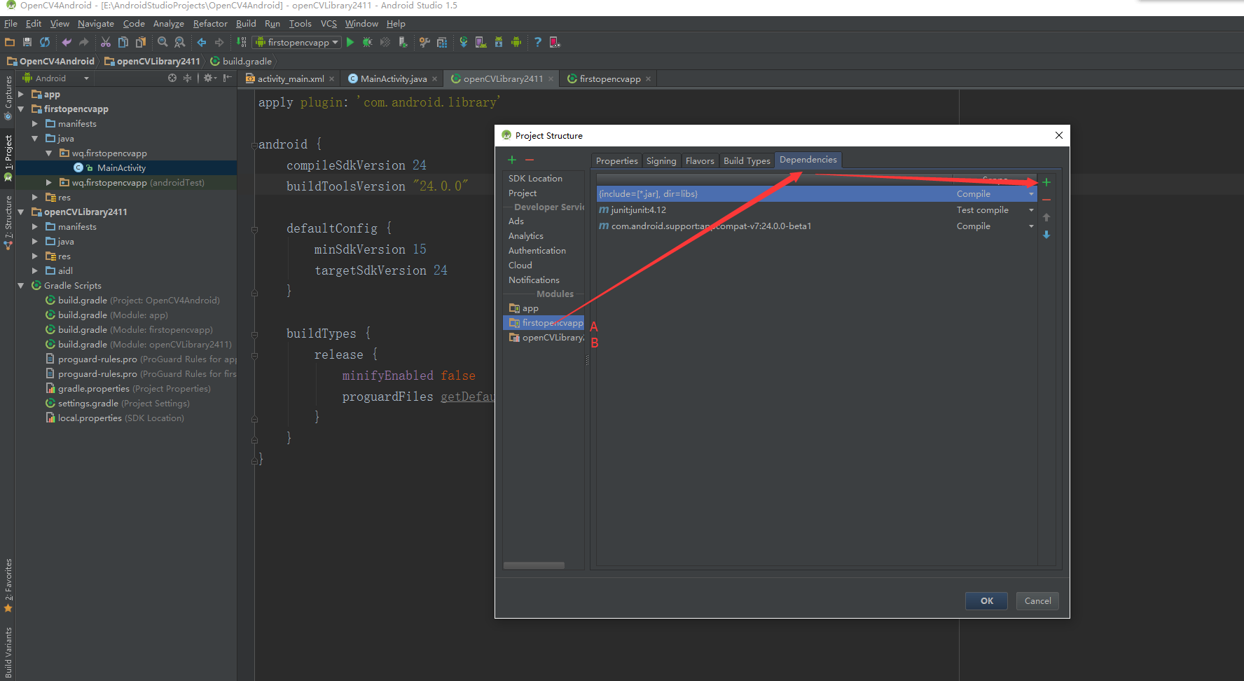Click the Open folder toolbar icon
The width and height of the screenshot is (1244, 681).
coord(10,42)
